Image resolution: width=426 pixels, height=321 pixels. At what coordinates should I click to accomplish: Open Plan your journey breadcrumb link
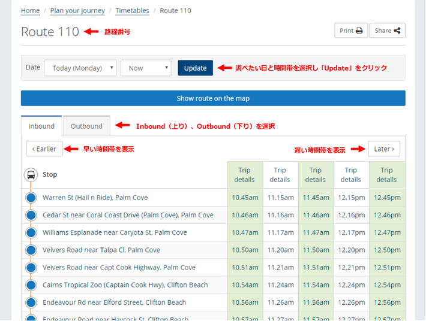click(x=77, y=11)
